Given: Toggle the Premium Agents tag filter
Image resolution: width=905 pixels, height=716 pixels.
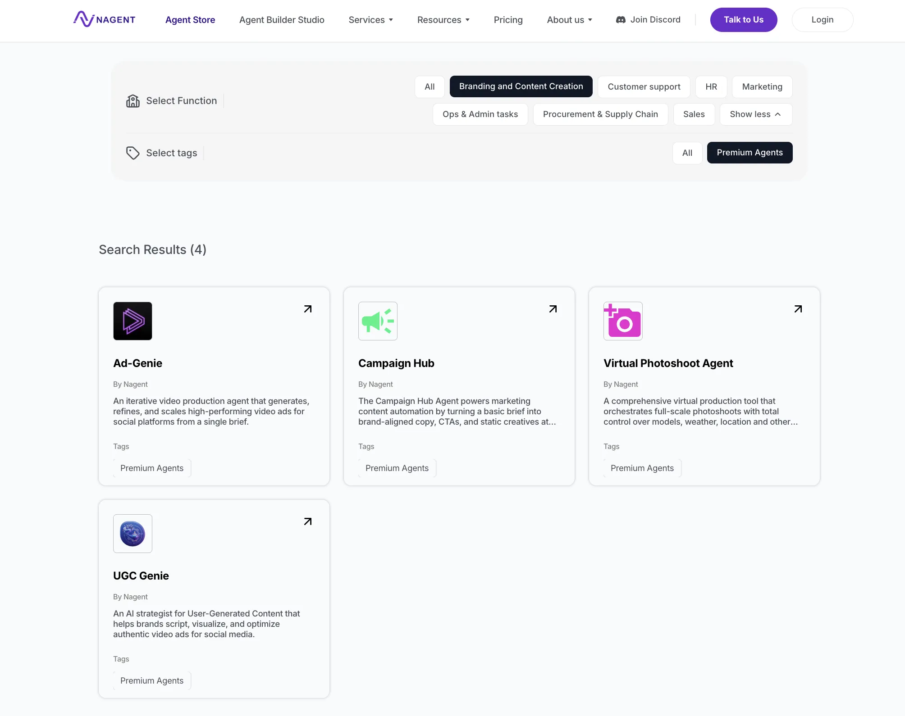Looking at the screenshot, I should point(750,153).
